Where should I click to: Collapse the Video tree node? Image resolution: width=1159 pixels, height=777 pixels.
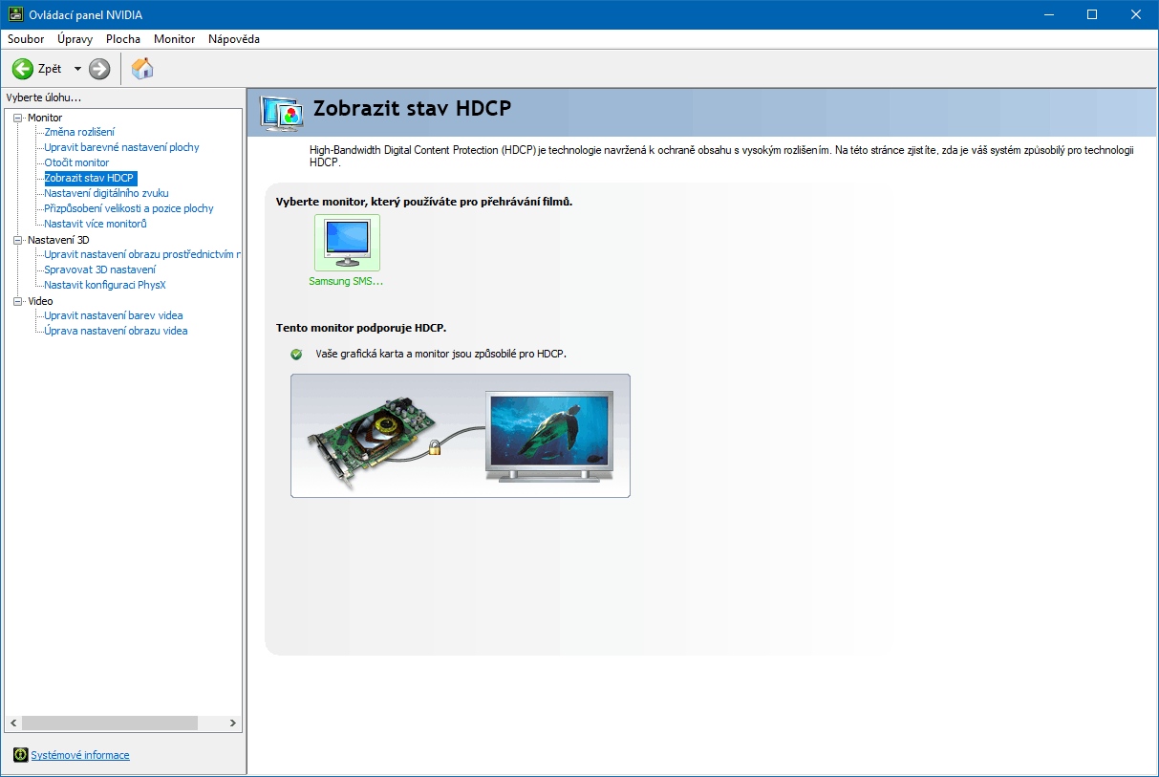point(18,301)
